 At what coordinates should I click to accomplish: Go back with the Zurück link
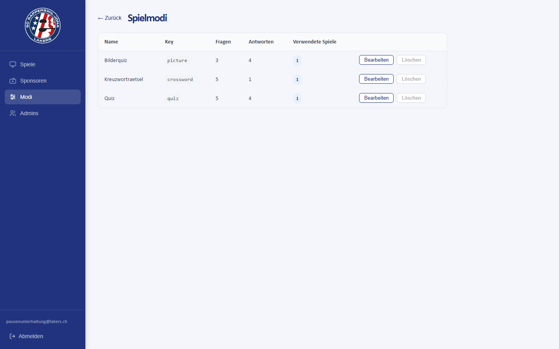[x=109, y=18]
